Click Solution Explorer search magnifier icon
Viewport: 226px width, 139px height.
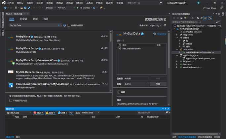coord(217,22)
